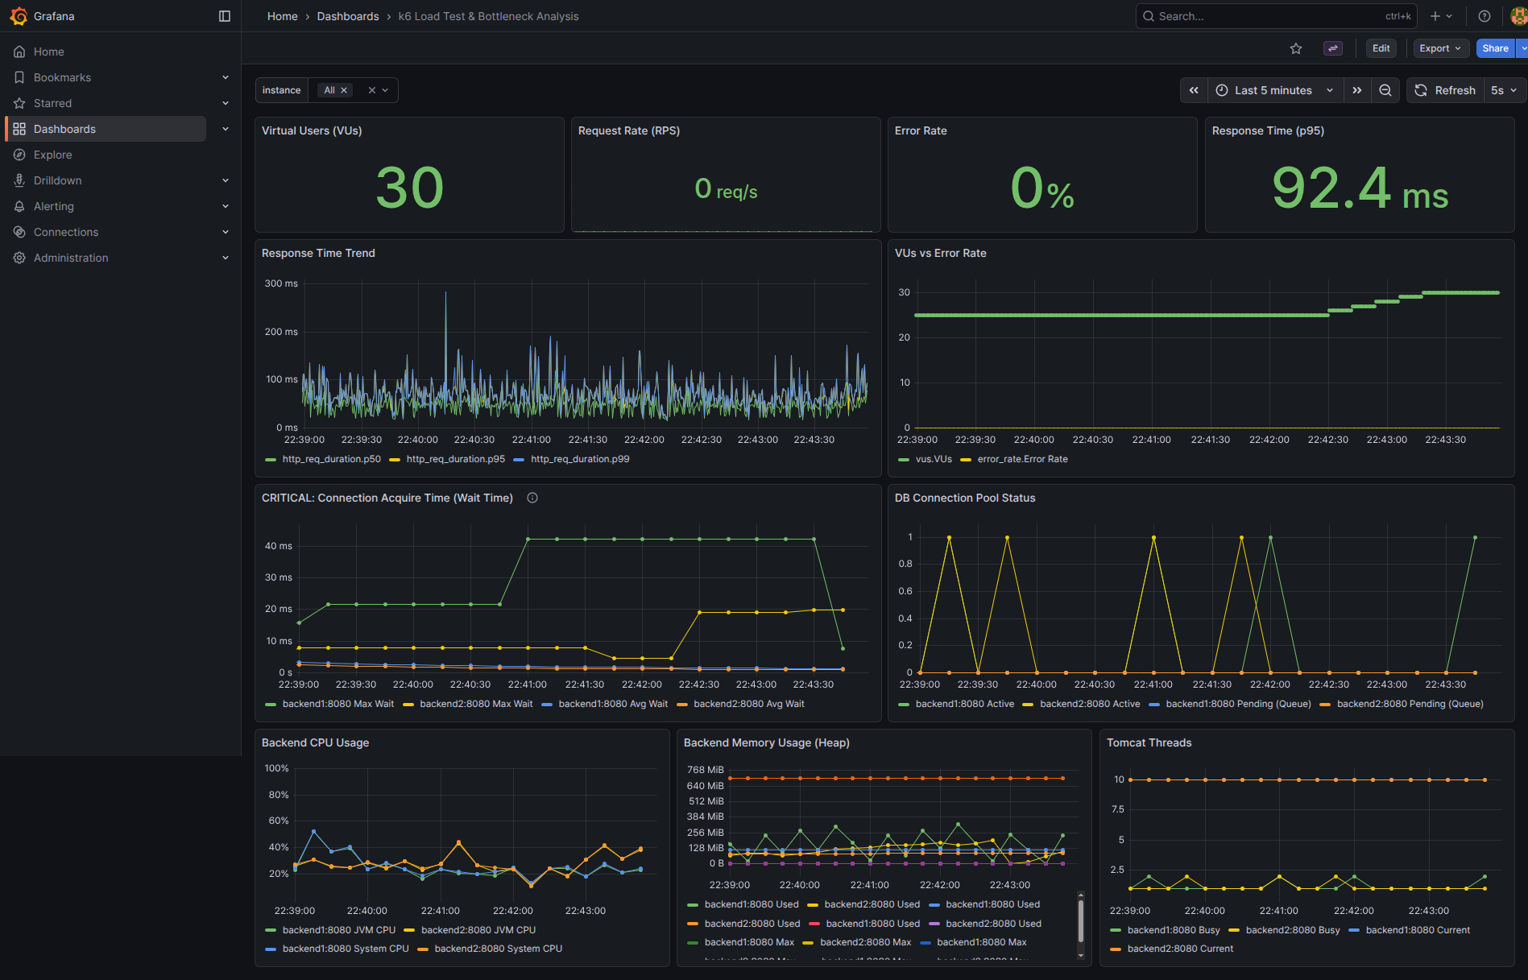Click the Edit dashboard button
The image size is (1528, 980).
1381,48
